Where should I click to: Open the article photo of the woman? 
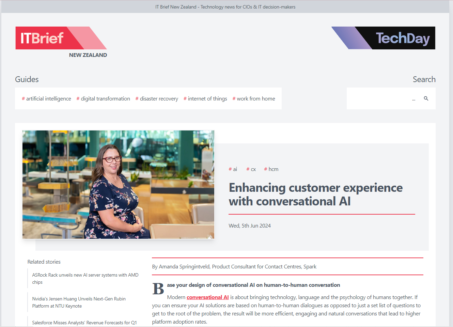[x=118, y=184]
